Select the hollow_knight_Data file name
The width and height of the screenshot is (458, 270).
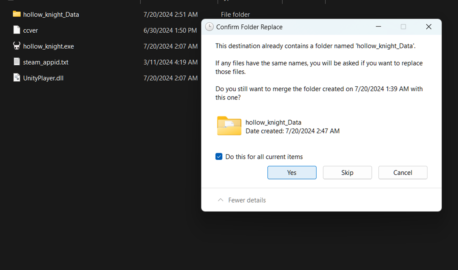point(51,14)
